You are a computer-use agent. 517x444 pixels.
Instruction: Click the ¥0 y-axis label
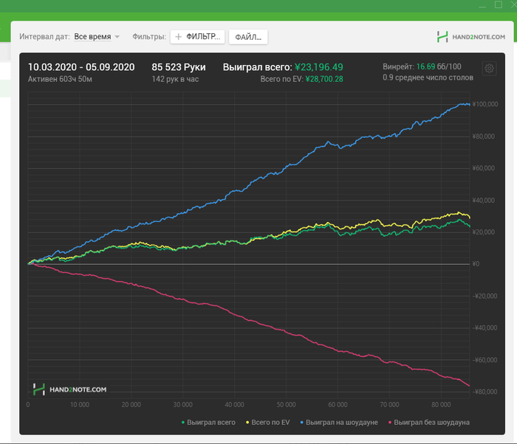click(476, 264)
